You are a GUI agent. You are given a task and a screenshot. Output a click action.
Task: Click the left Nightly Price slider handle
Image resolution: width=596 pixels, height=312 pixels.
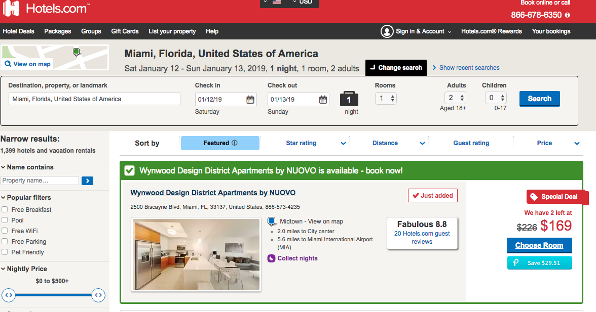point(9,295)
